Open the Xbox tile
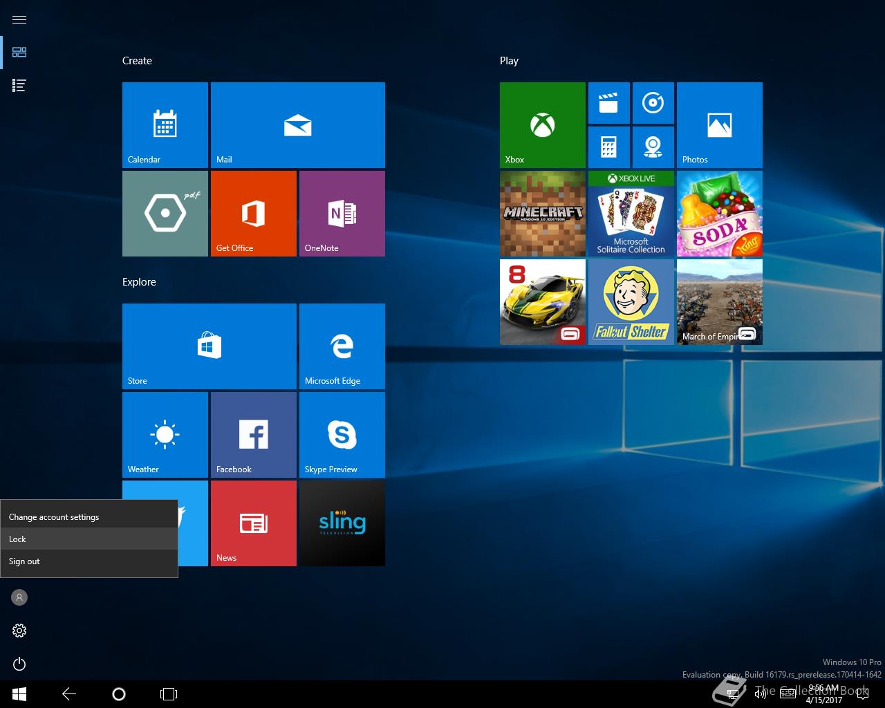The width and height of the screenshot is (885, 708). click(x=543, y=125)
